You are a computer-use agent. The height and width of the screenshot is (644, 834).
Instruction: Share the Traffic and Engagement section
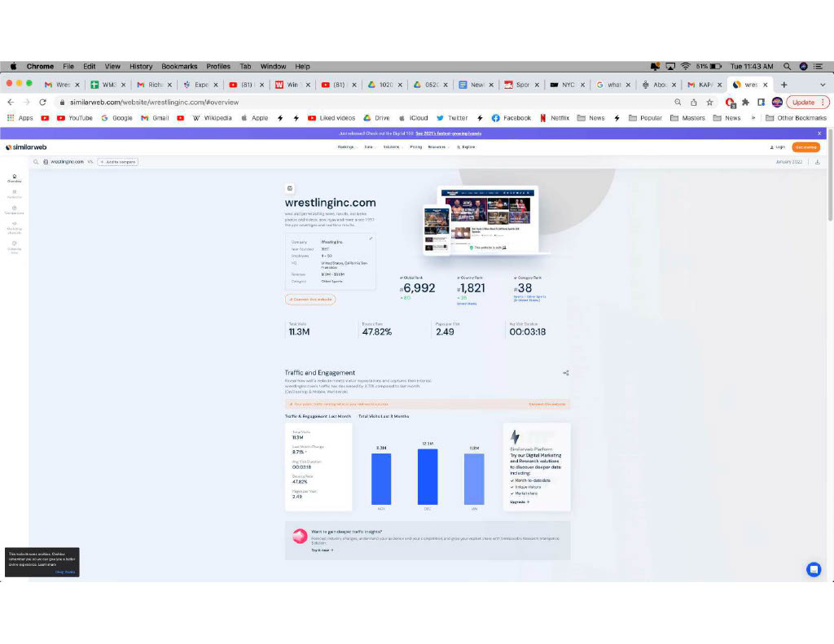pos(566,373)
